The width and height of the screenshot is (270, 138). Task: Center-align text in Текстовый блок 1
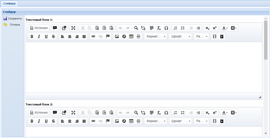click(x=70, y=36)
